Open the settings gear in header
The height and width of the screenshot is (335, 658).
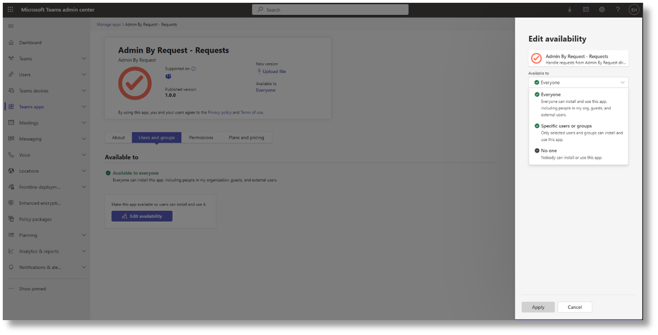[602, 9]
